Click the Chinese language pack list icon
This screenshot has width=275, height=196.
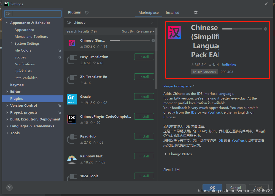click(x=72, y=43)
